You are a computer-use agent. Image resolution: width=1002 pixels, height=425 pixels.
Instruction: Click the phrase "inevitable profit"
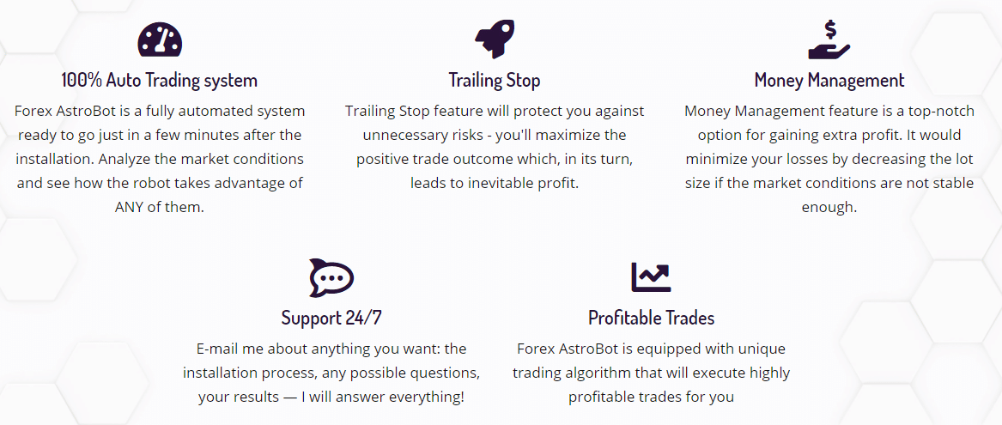524,184
